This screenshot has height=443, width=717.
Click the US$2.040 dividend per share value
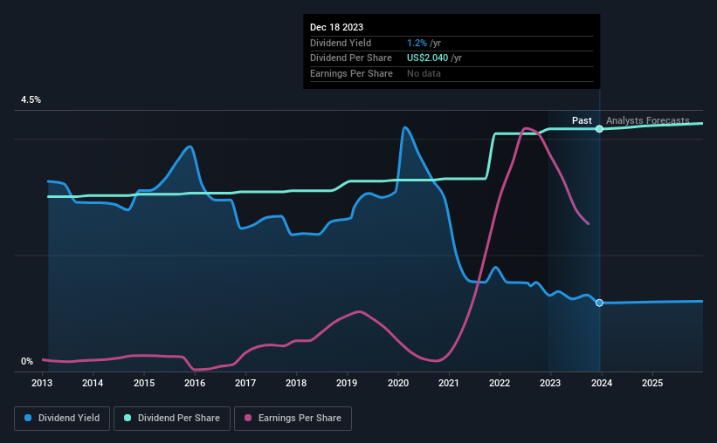[428, 58]
